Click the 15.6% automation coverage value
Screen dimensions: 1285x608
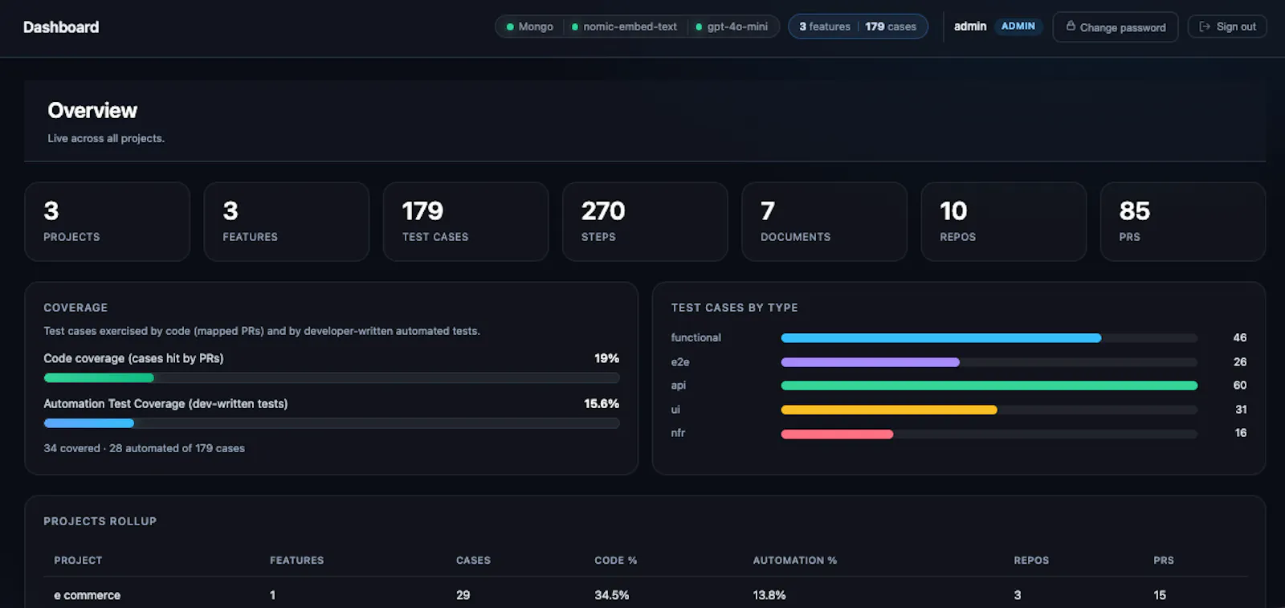tap(602, 404)
